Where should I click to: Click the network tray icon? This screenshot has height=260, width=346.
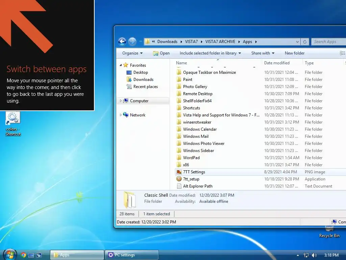306,255
